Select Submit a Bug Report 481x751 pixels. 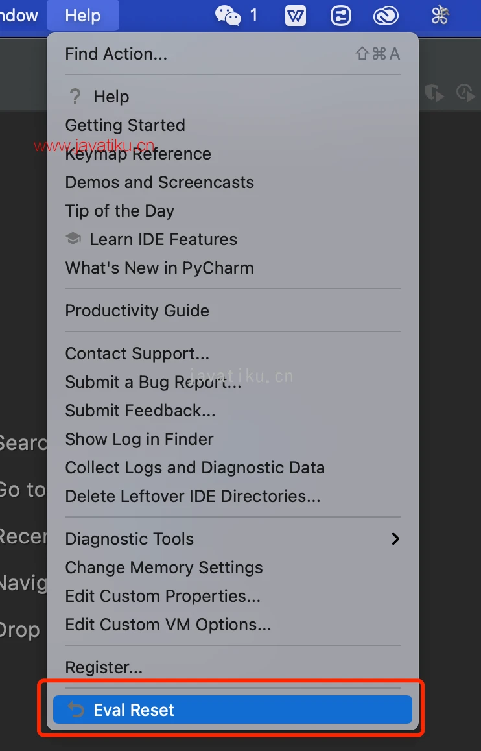(153, 382)
